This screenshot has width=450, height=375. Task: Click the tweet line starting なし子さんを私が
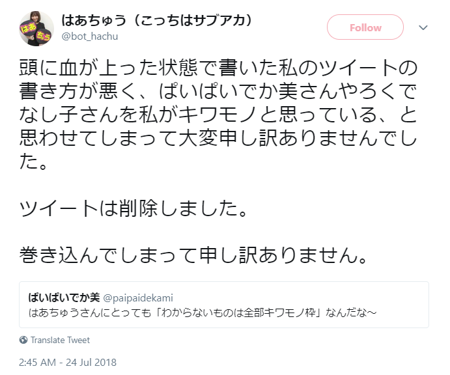coord(218,115)
